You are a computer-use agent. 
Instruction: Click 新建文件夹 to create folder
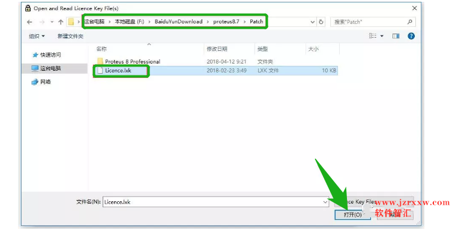coord(70,37)
